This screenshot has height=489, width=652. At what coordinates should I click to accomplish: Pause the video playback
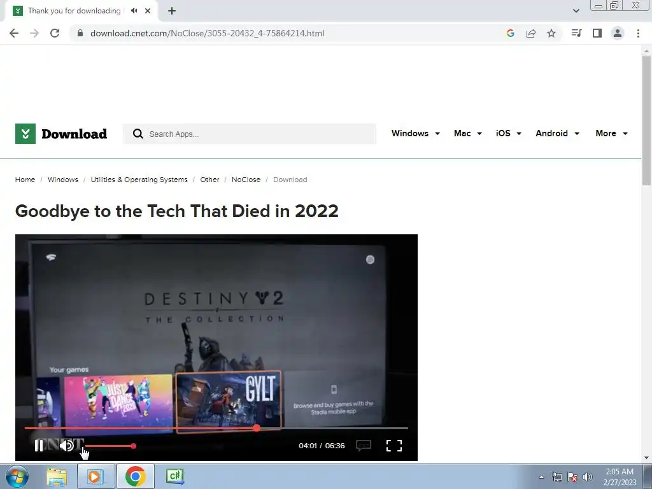pyautogui.click(x=39, y=446)
